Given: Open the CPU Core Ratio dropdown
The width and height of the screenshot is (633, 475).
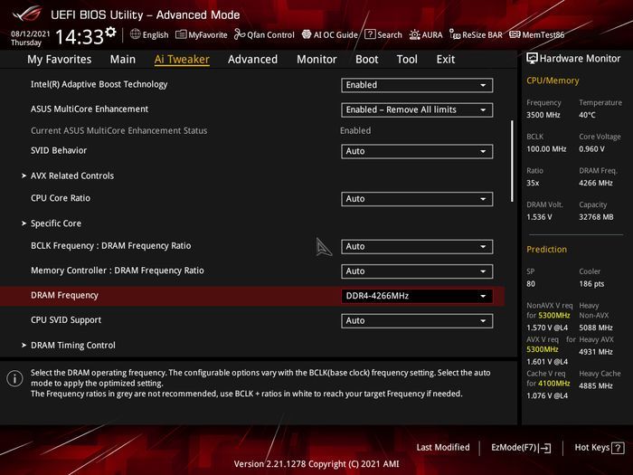Looking at the screenshot, I should 417,199.
